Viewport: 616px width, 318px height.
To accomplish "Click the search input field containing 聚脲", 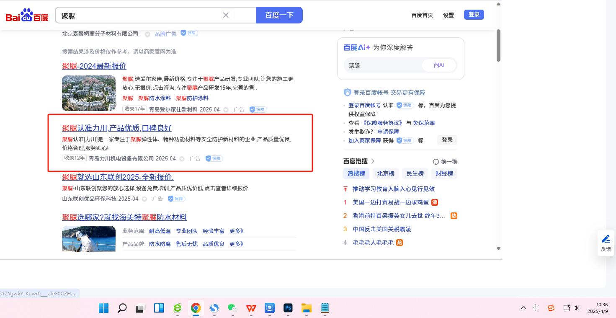I will (138, 16).
